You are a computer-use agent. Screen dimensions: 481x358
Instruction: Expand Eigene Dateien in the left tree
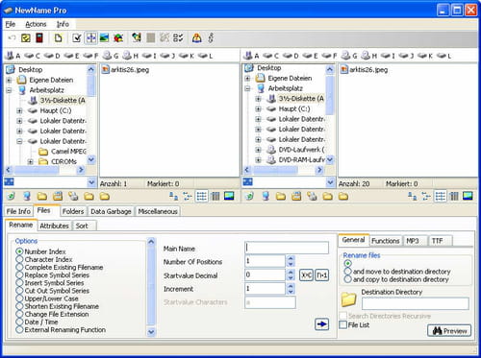10,80
